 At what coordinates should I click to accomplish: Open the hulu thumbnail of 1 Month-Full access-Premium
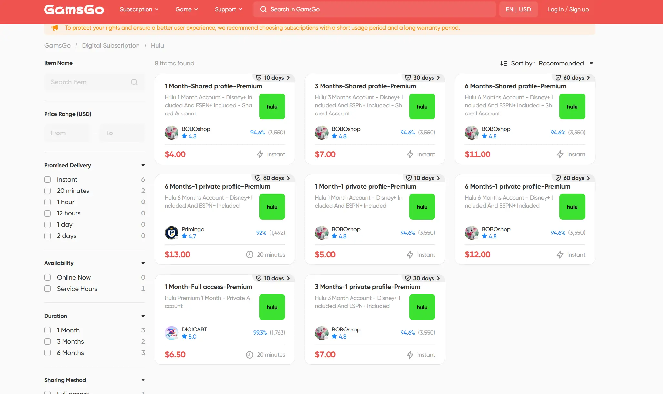coord(272,307)
